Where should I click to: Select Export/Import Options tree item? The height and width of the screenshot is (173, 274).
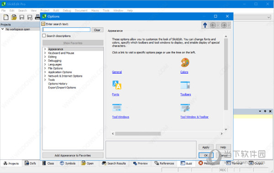(62, 87)
